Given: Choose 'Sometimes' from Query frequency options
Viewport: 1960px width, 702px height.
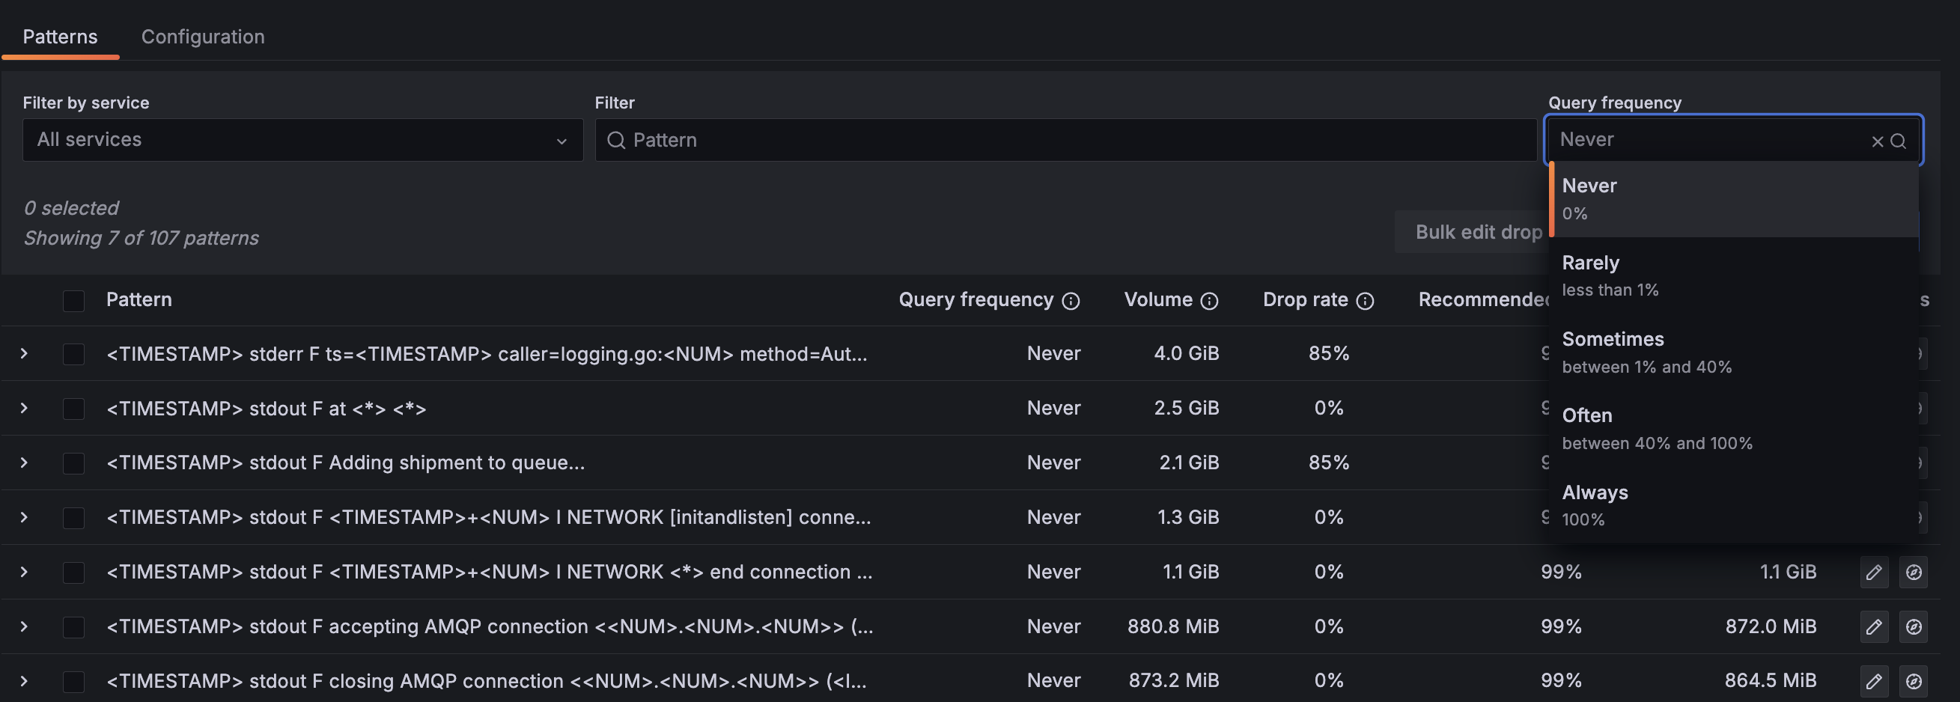Looking at the screenshot, I should [x=1646, y=352].
